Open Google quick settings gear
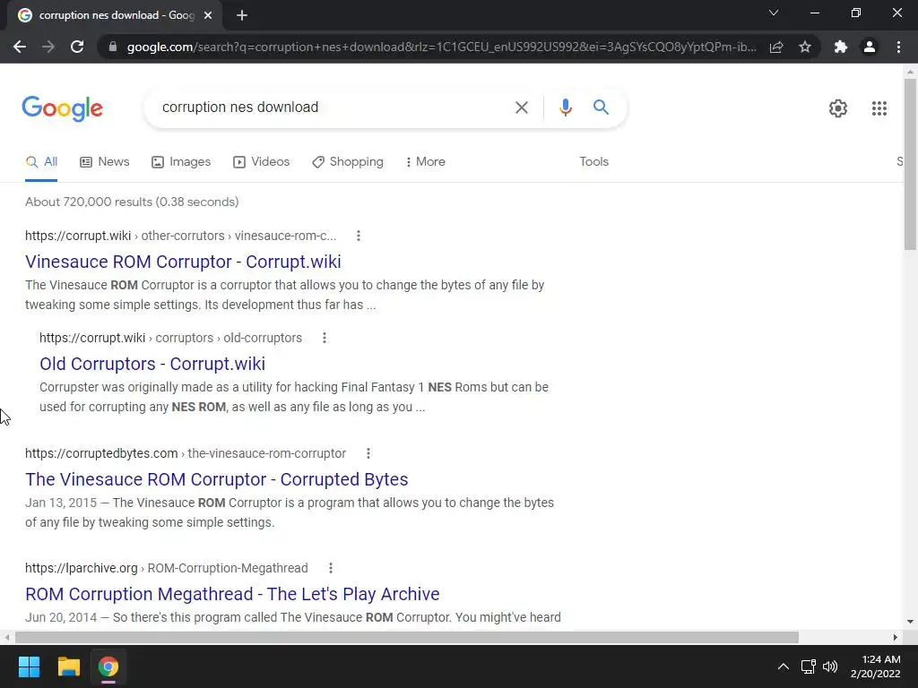 [x=838, y=108]
